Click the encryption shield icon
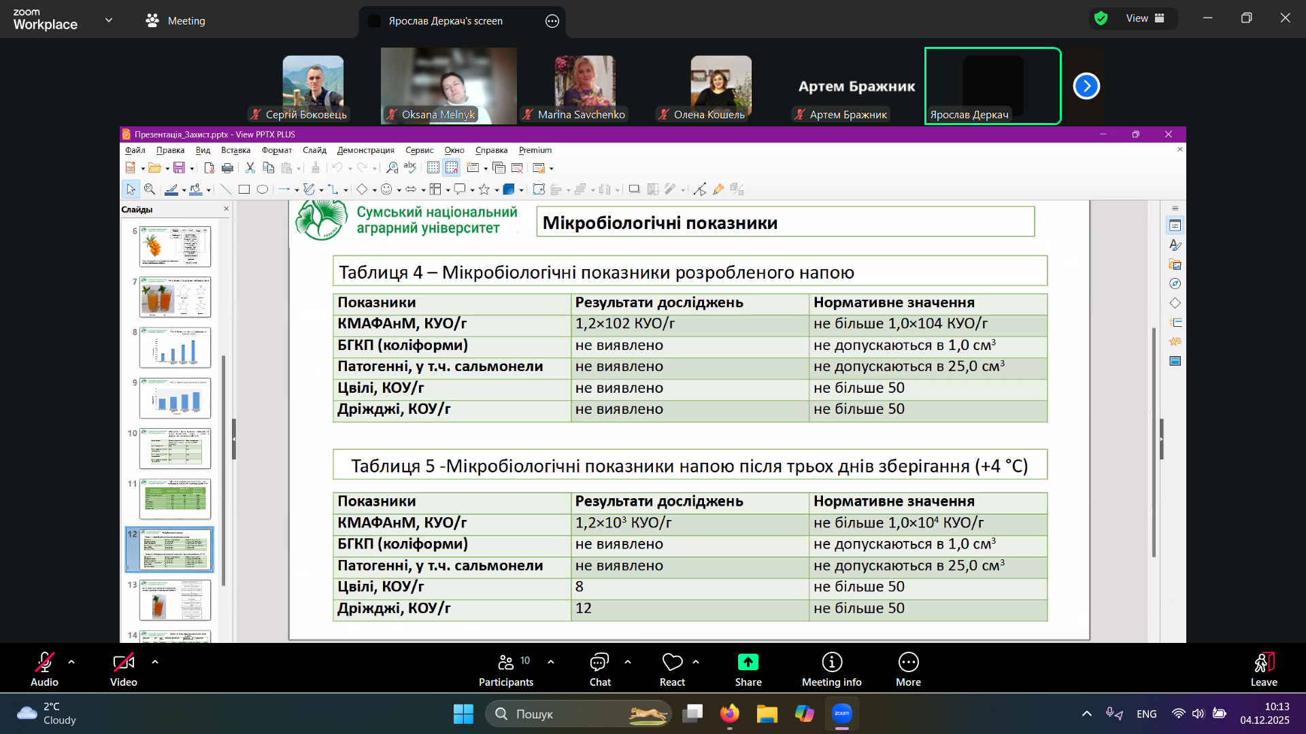1306x734 pixels. [1101, 18]
